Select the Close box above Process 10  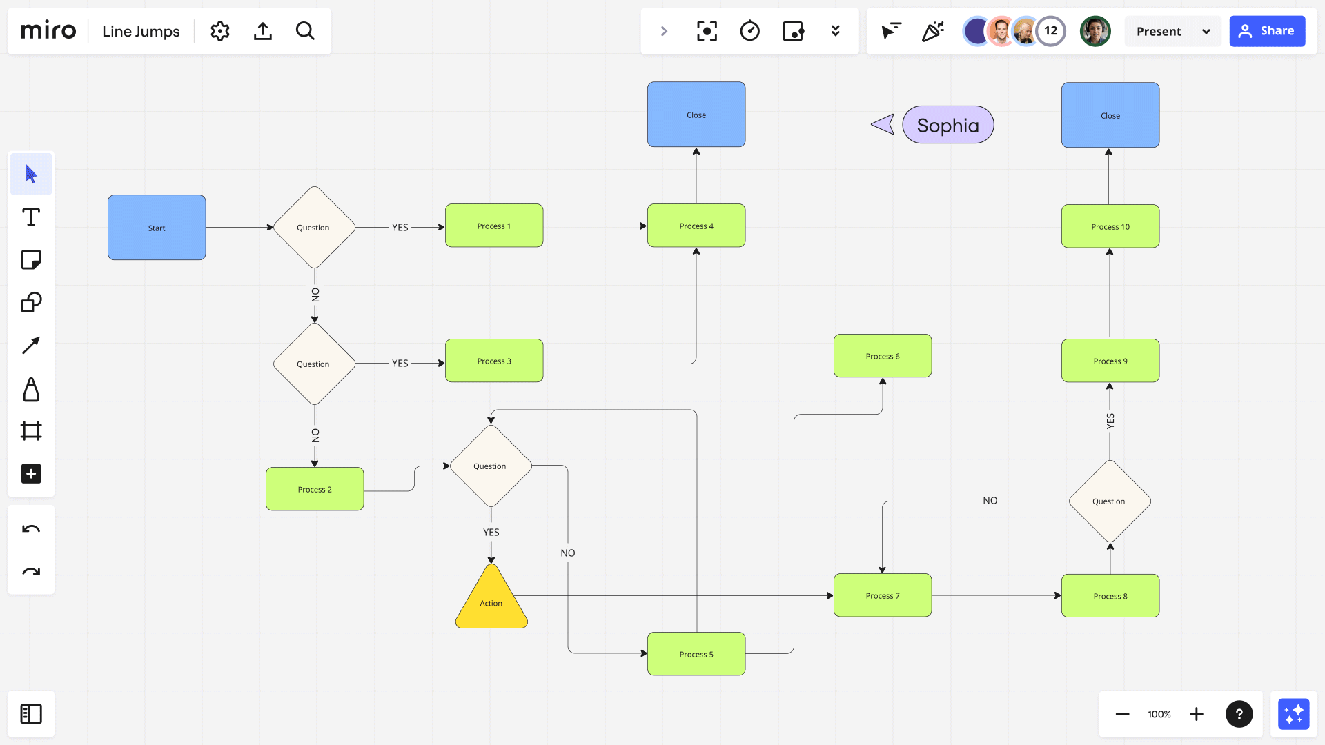(1110, 115)
